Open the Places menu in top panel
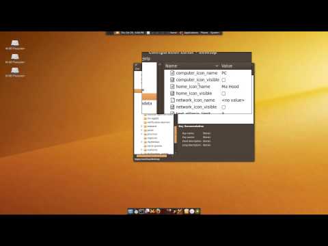This screenshot has width=328, height=246. 204,33
